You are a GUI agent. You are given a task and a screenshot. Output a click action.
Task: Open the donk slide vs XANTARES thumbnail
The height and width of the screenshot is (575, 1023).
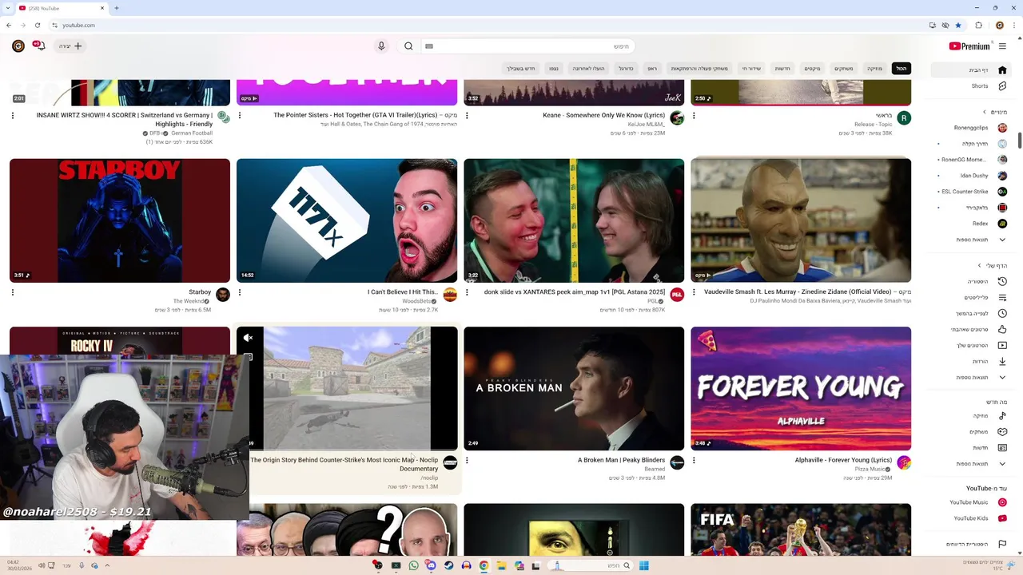pyautogui.click(x=574, y=220)
